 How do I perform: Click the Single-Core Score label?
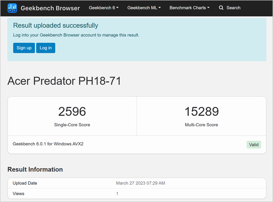pos(72,125)
